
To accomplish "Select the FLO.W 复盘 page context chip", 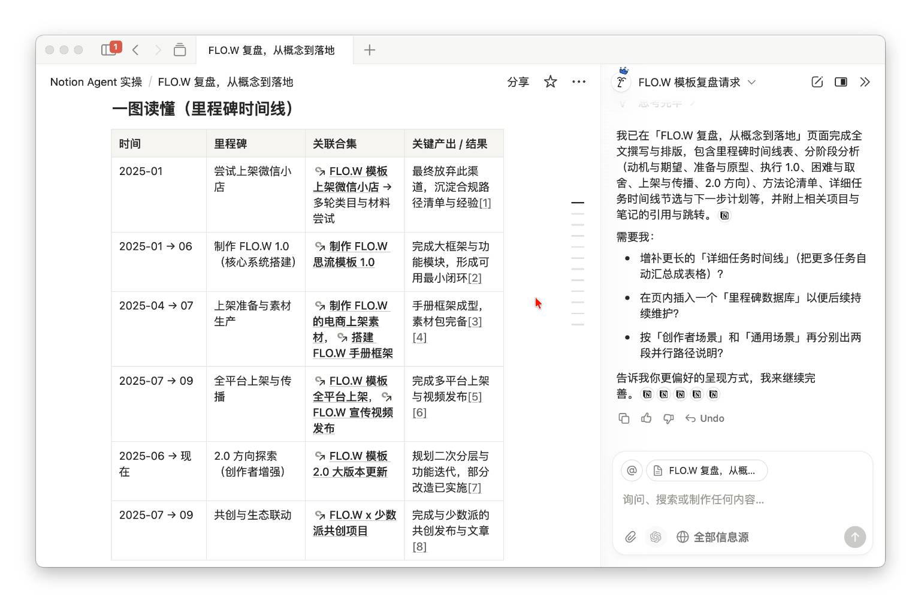I will 707,471.
